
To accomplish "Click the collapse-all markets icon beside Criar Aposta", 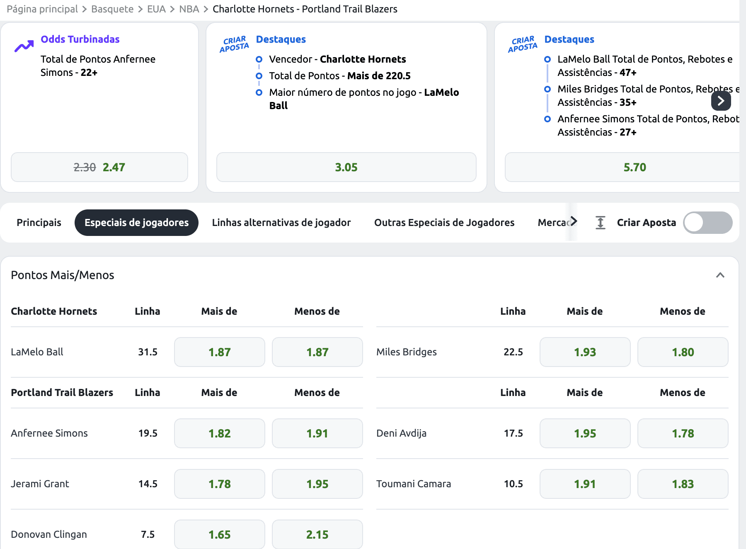I will coord(600,223).
